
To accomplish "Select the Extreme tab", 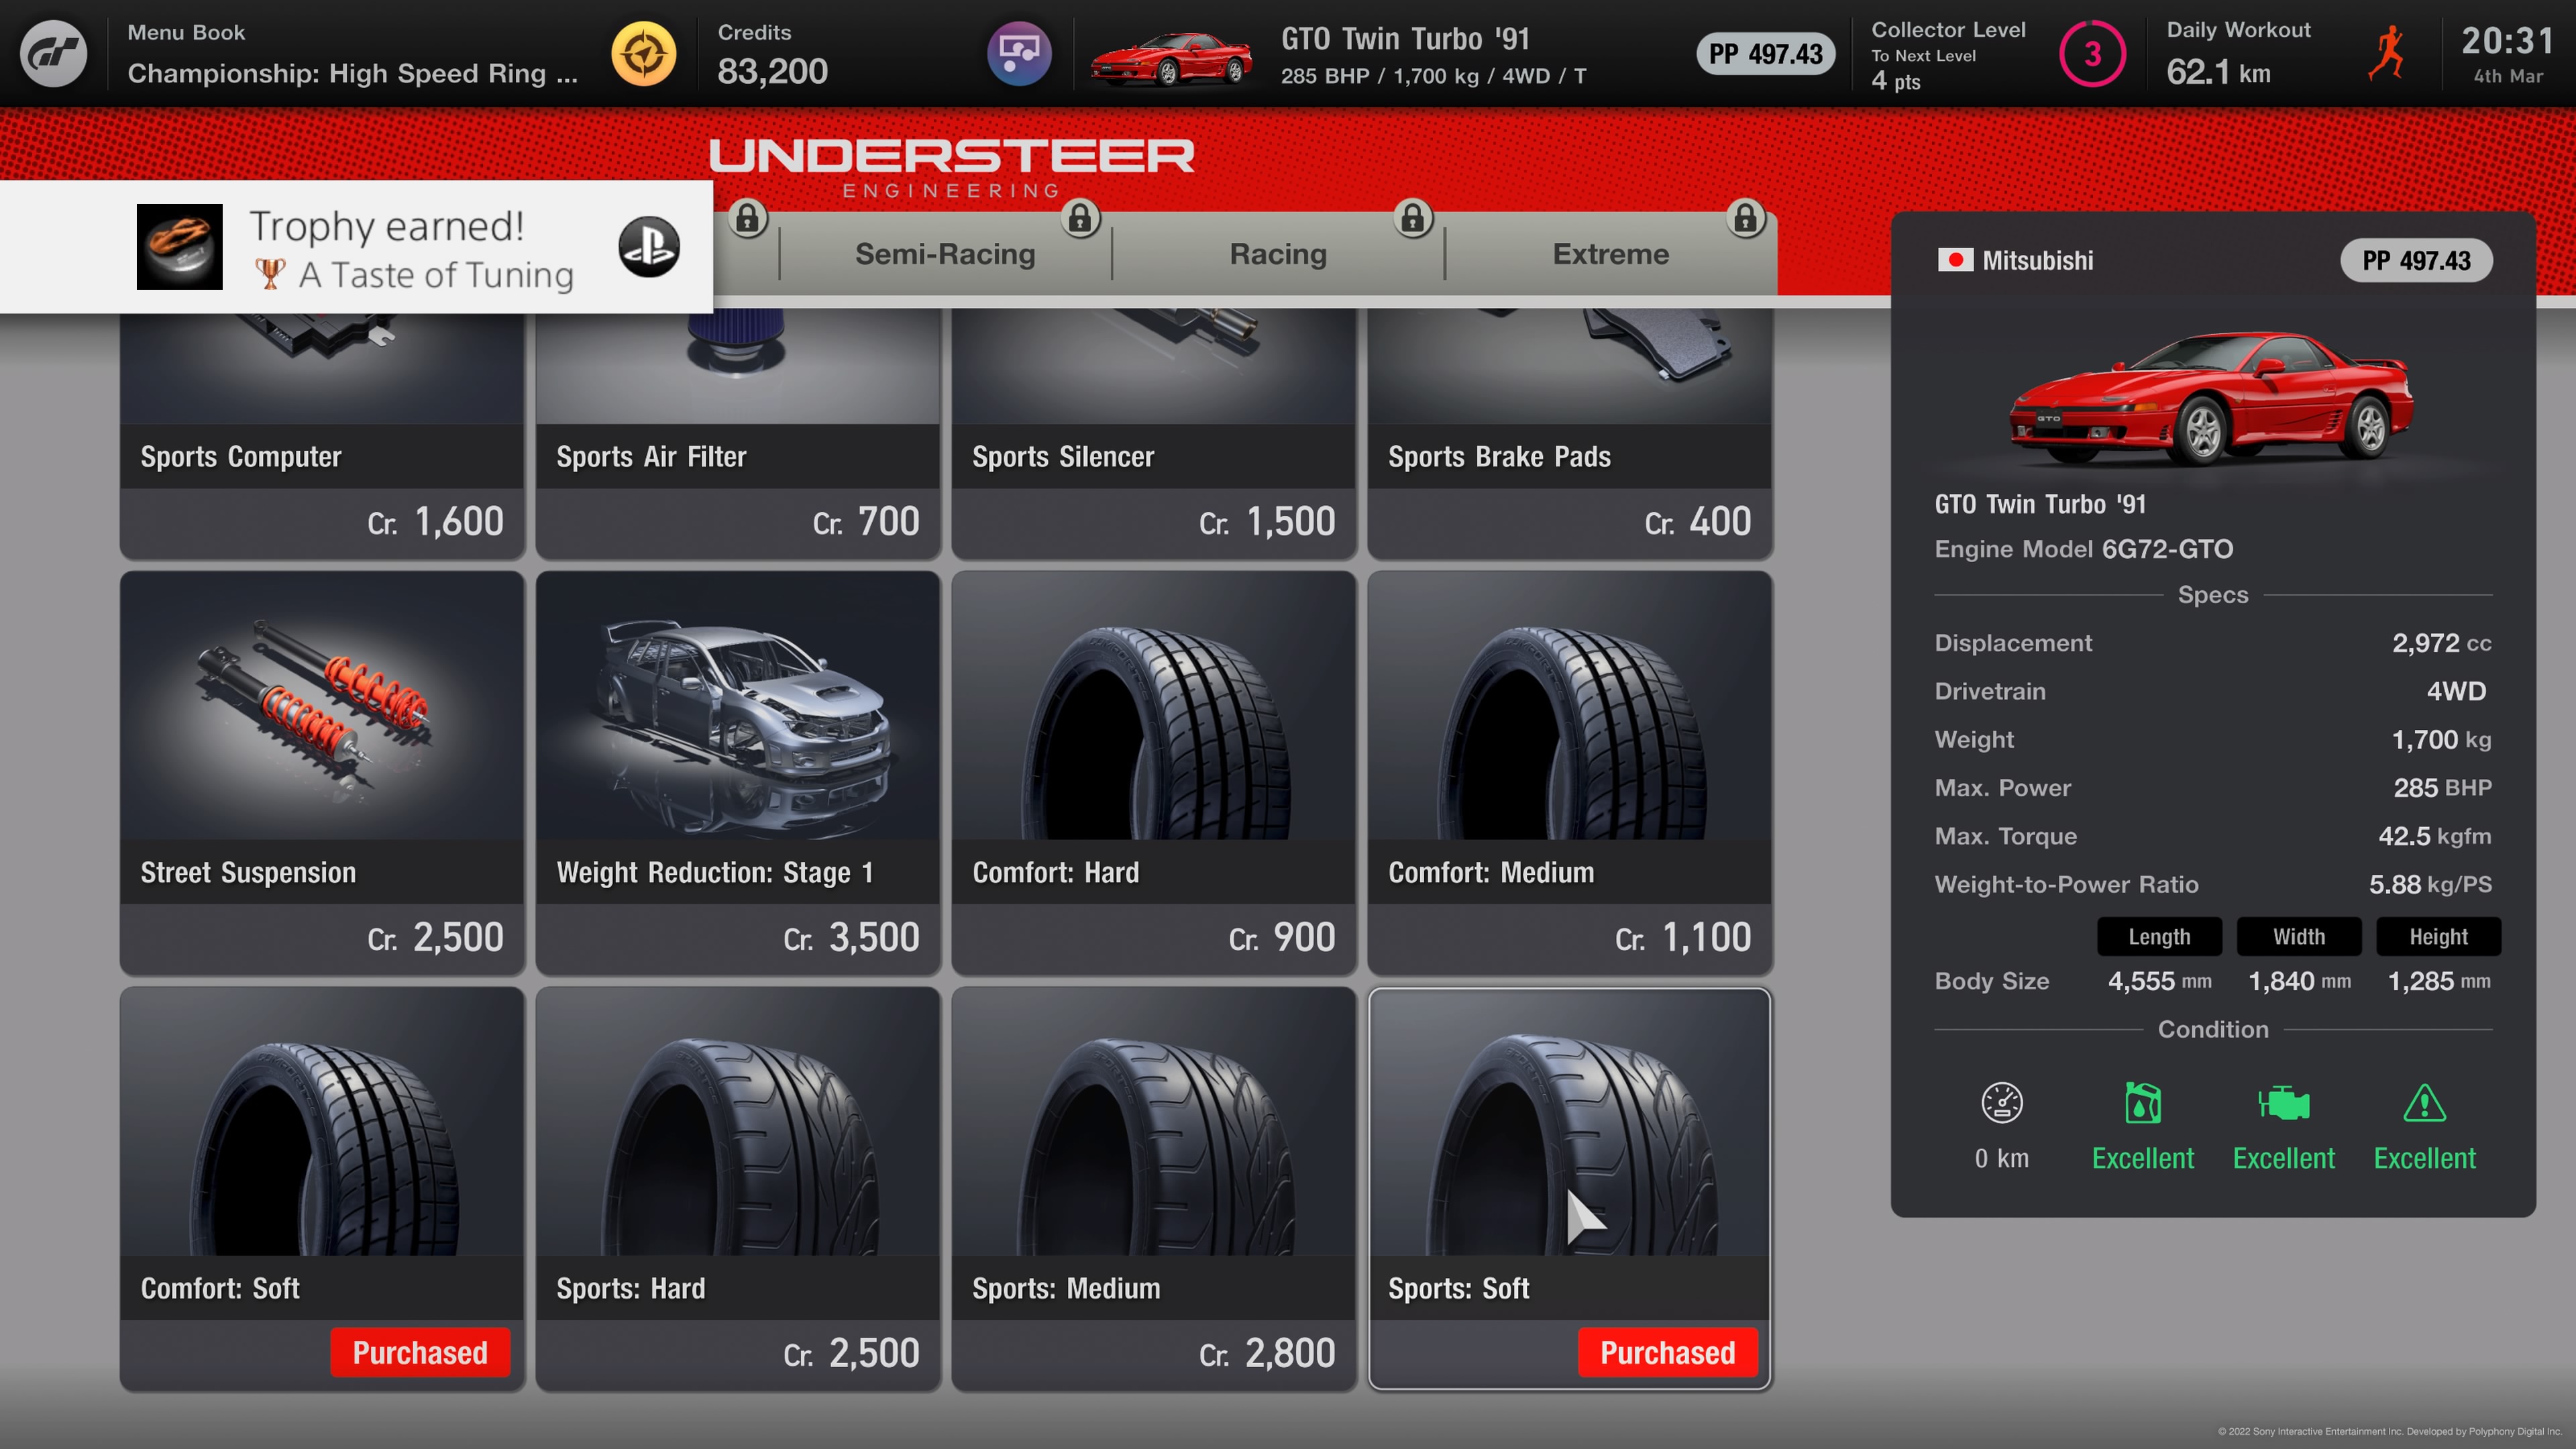I will click(1610, 254).
